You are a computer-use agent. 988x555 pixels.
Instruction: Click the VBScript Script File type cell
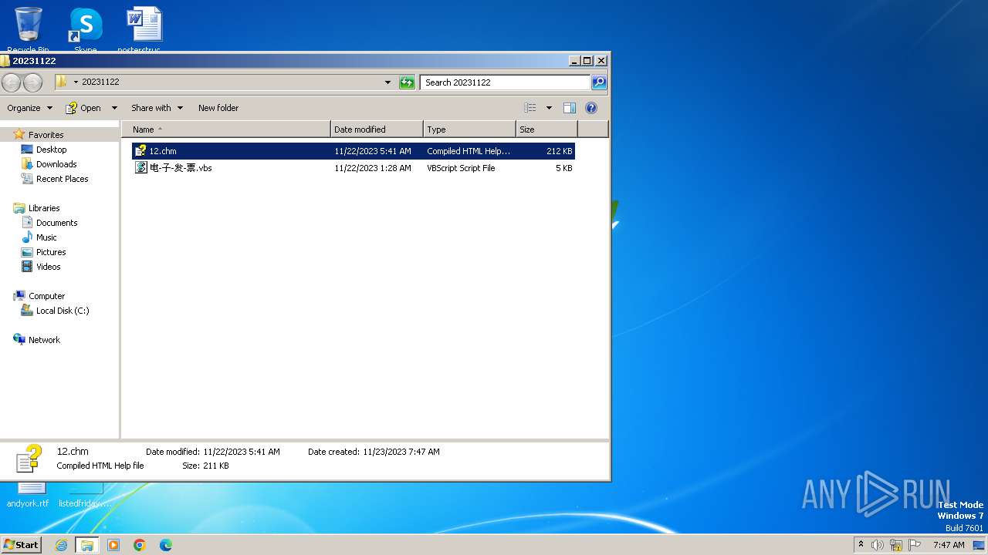click(x=461, y=168)
